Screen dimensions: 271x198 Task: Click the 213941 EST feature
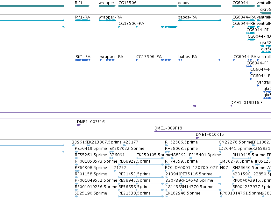[166, 178]
